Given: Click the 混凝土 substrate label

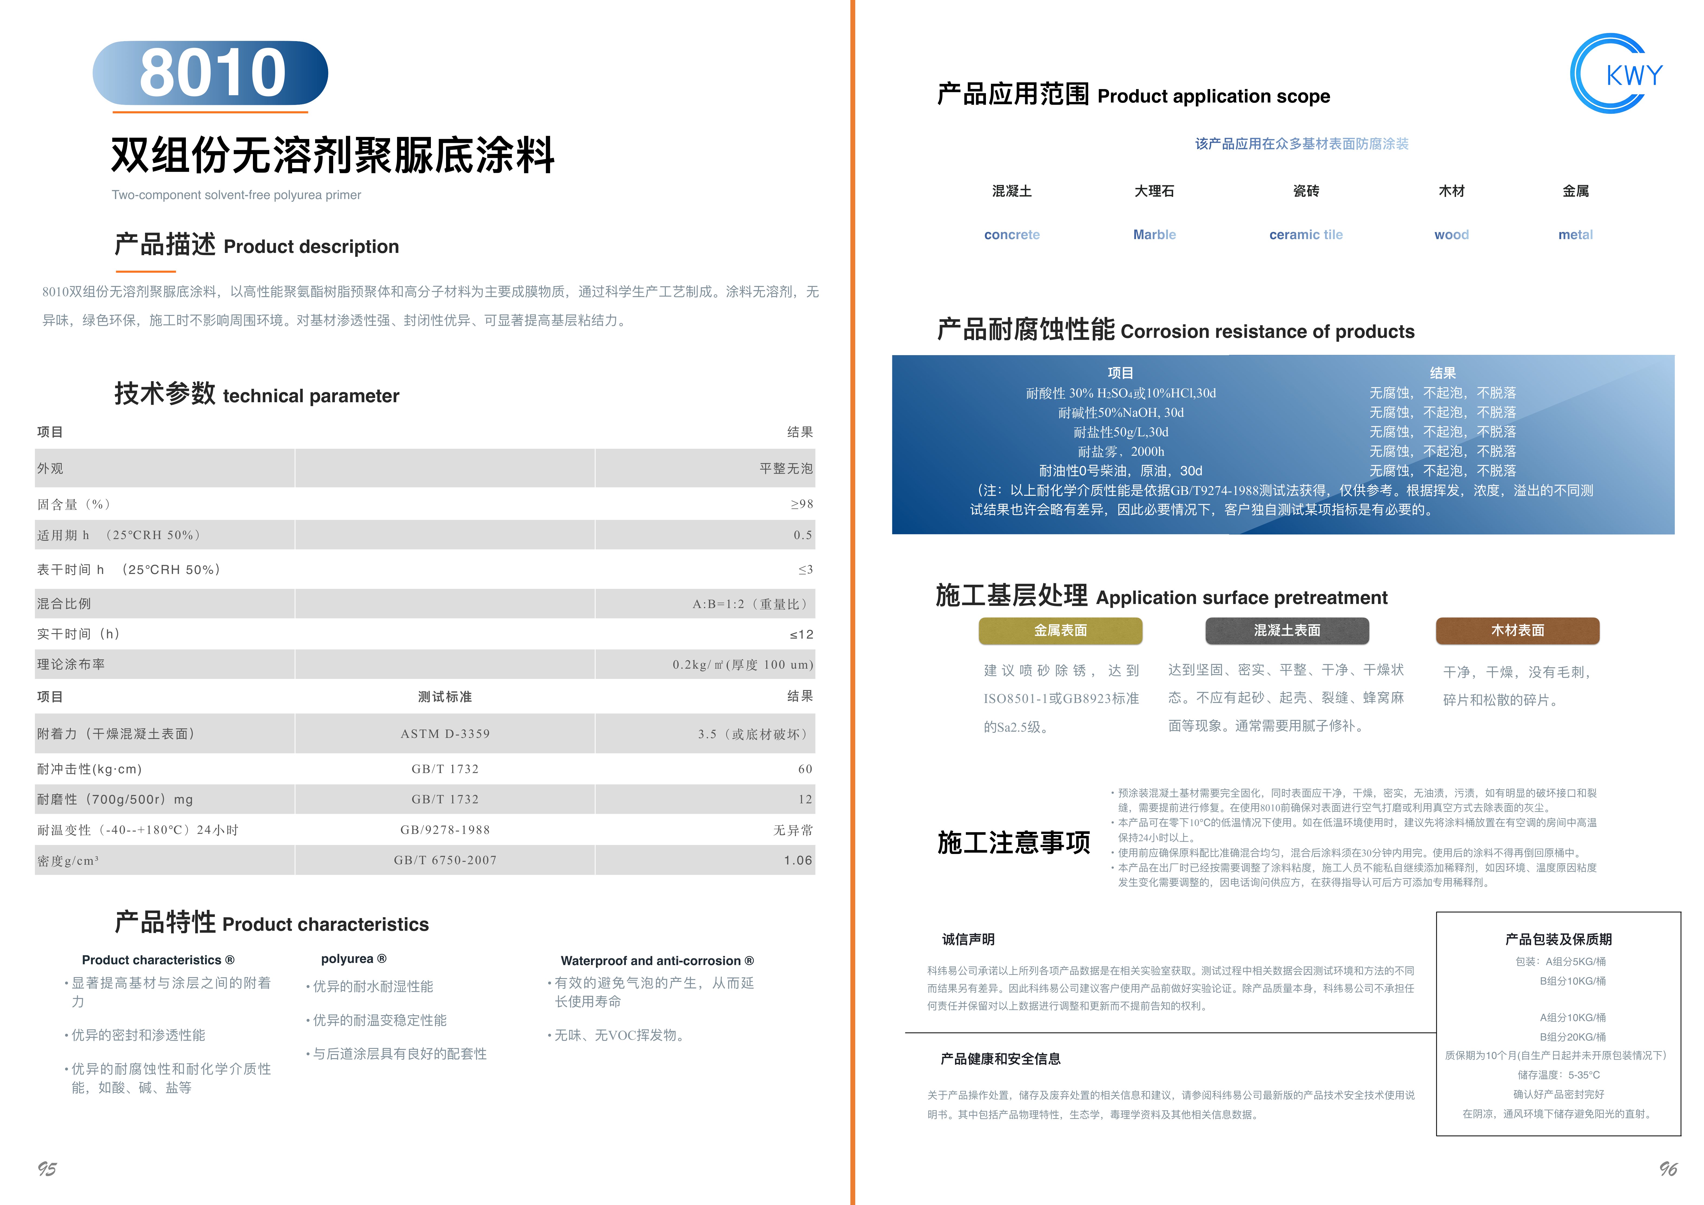Looking at the screenshot, I should tap(1012, 192).
